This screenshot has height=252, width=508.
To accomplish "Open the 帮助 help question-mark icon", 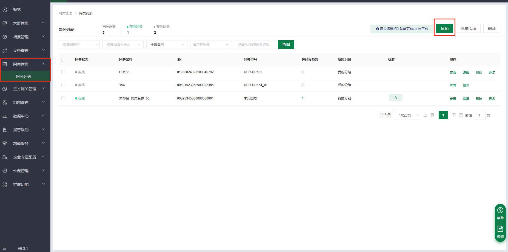I will 500,210.
